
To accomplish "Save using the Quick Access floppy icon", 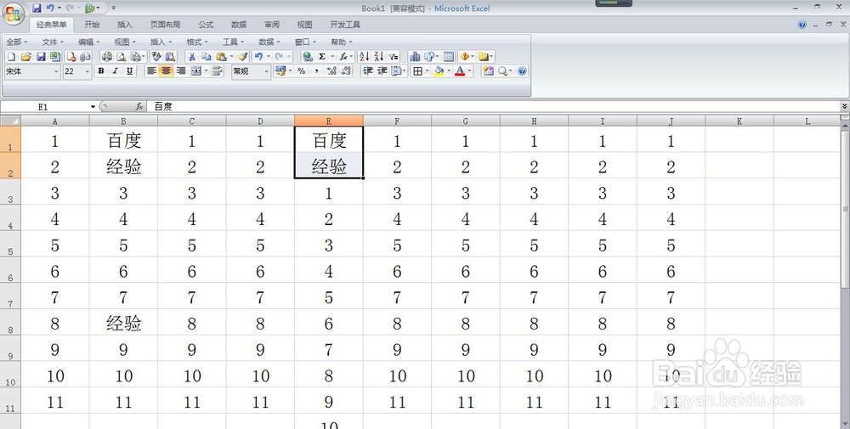I will pos(37,8).
